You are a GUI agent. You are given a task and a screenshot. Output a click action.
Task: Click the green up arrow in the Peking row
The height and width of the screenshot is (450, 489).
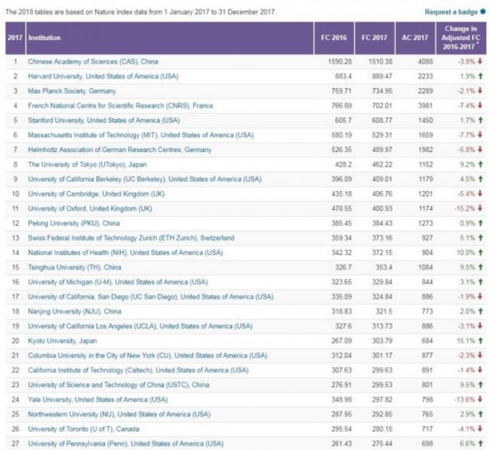pos(480,223)
